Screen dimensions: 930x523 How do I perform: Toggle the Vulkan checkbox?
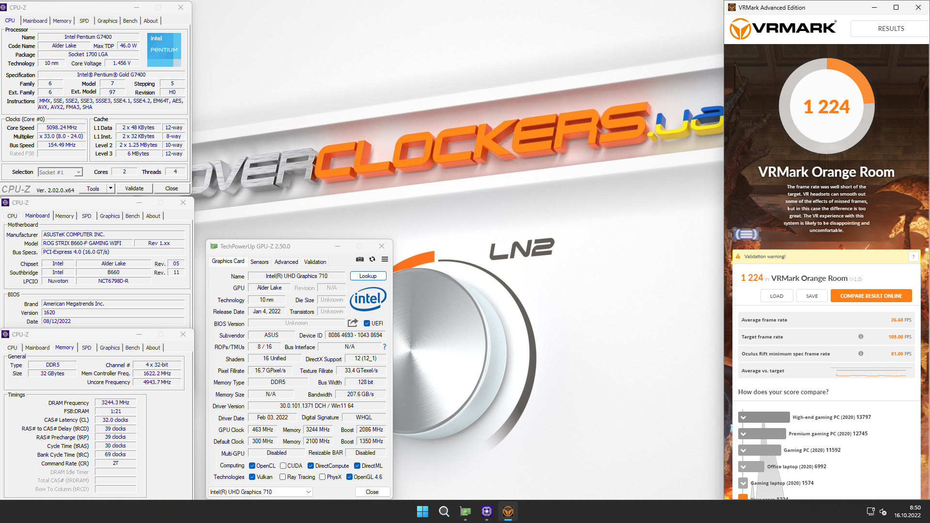click(252, 477)
